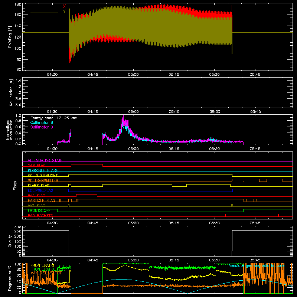Click the blue ECLIPSE_FLAG label

40,190
